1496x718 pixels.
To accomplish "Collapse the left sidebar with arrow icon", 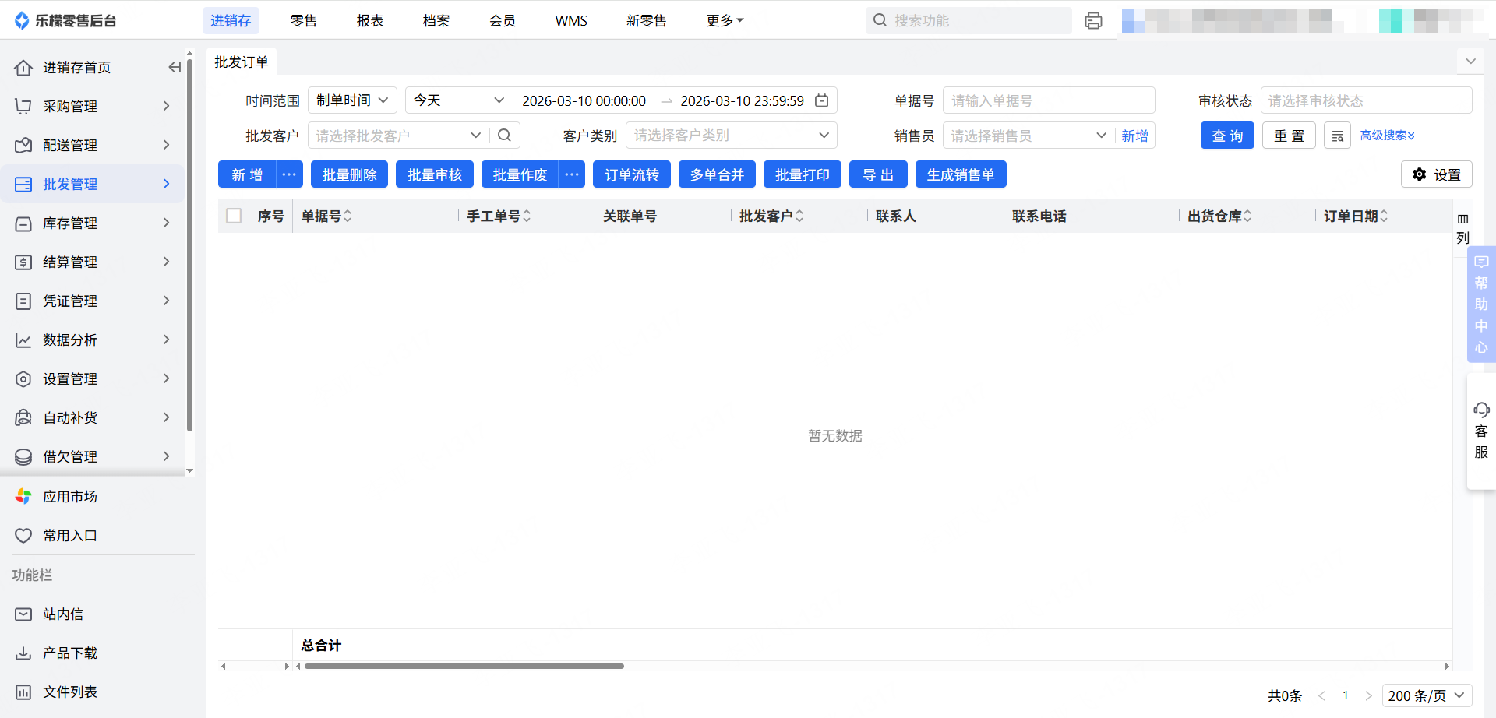I will (x=175, y=68).
